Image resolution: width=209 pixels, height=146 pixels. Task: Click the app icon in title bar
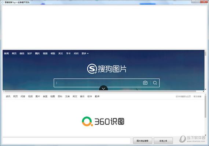coord(3,2)
